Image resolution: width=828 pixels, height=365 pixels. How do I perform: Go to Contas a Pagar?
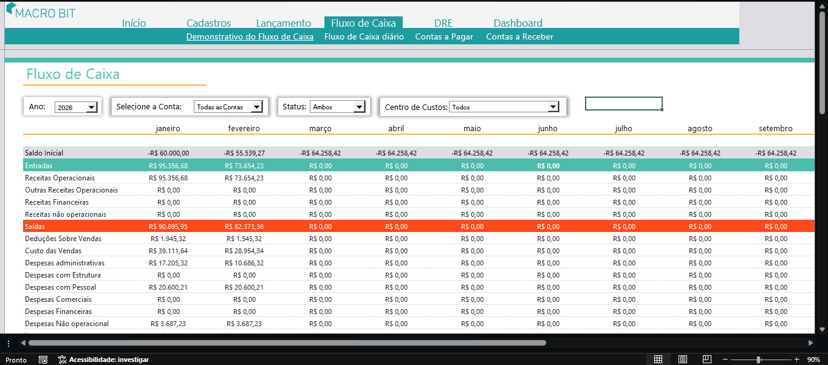click(x=444, y=36)
